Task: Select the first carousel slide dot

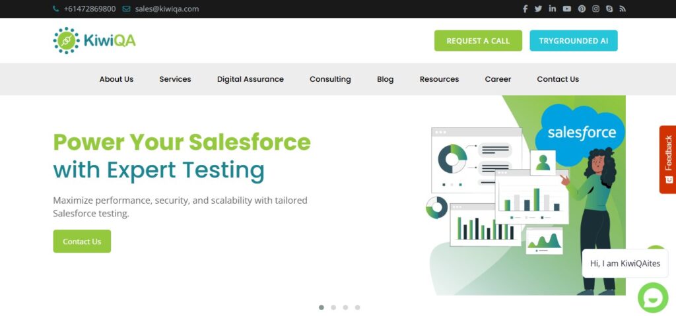Action: [321, 307]
